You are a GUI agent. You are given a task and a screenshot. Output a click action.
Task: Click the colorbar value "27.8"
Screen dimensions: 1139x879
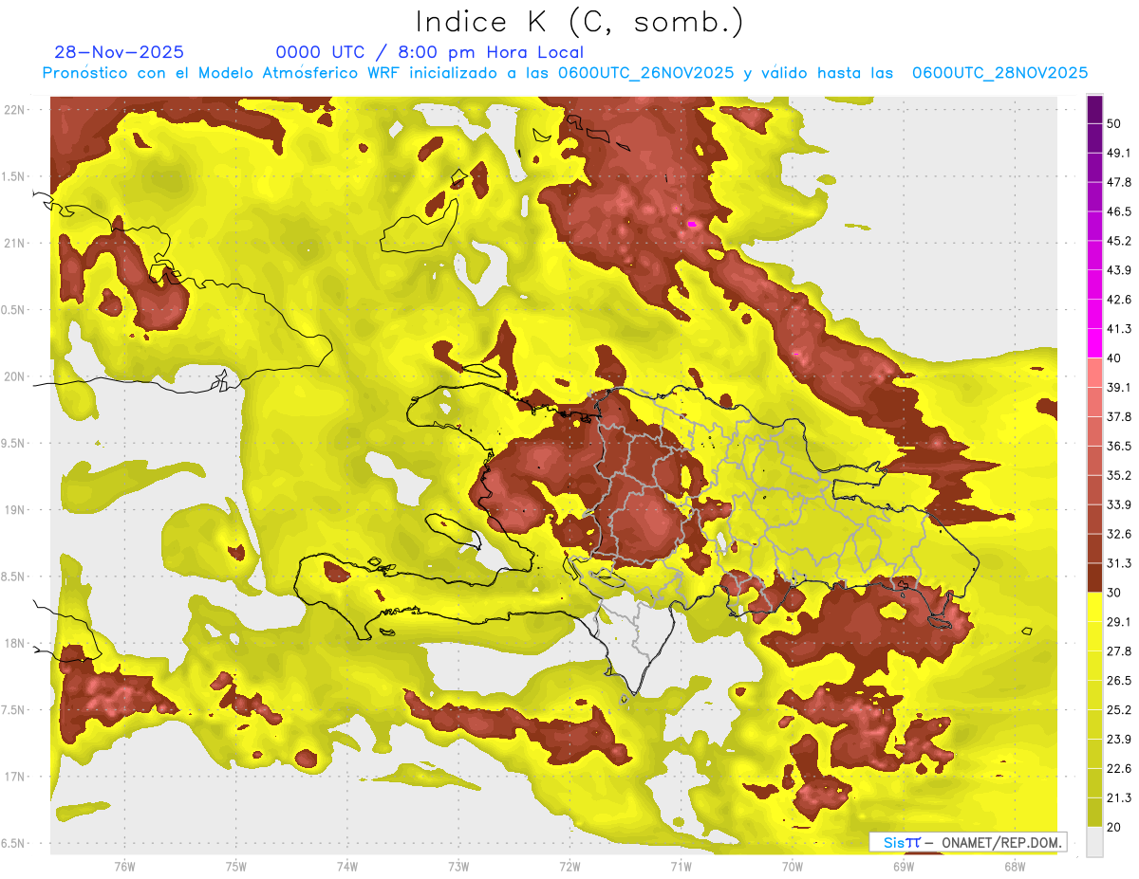click(x=1119, y=651)
